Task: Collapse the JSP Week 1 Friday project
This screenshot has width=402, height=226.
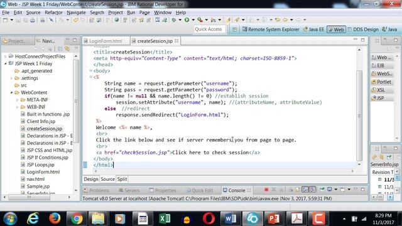Action: 6,63
